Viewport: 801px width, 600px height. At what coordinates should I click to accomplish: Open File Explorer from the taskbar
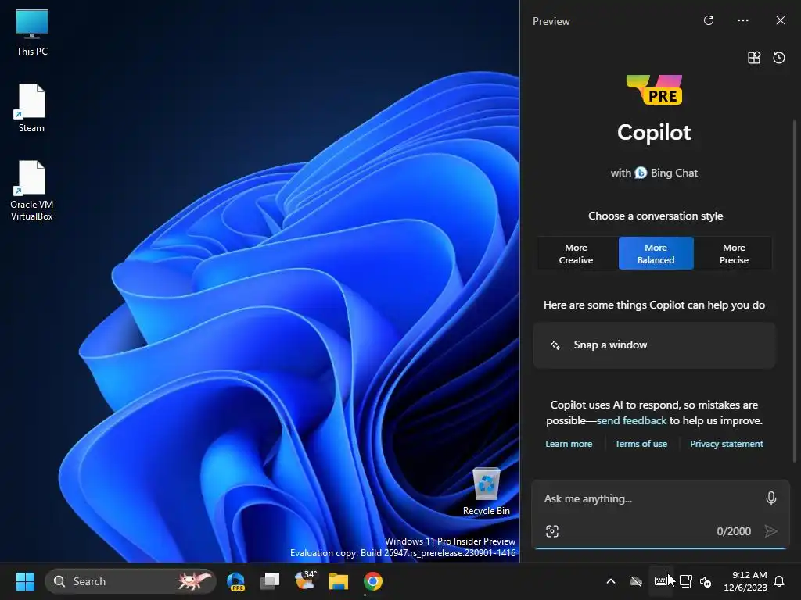pos(338,581)
